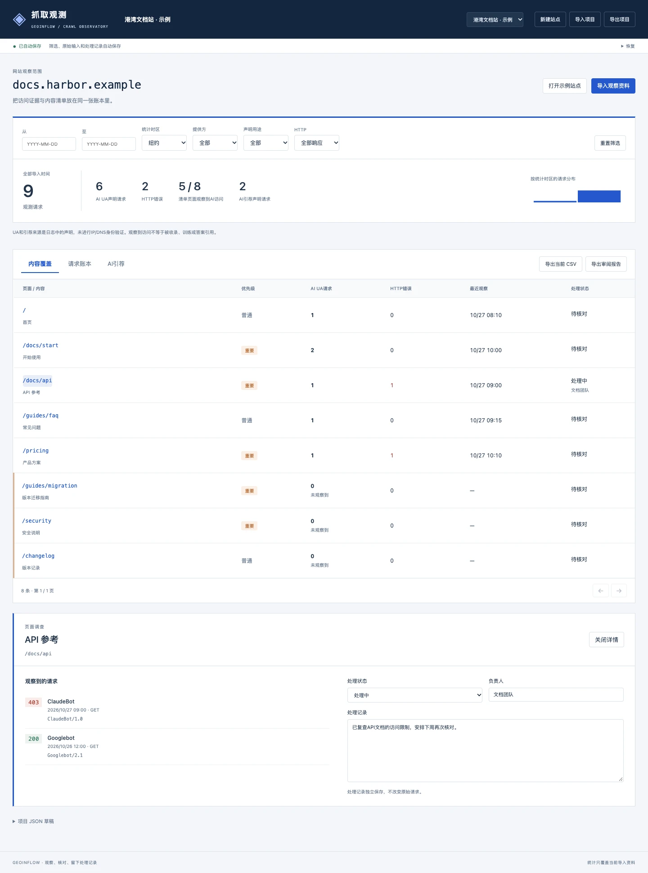Image resolution: width=648 pixels, height=873 pixels.
Task: Focus the 至 end date field
Action: (109, 144)
